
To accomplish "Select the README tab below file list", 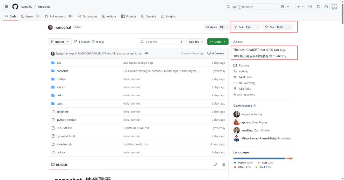I will click(59, 165).
